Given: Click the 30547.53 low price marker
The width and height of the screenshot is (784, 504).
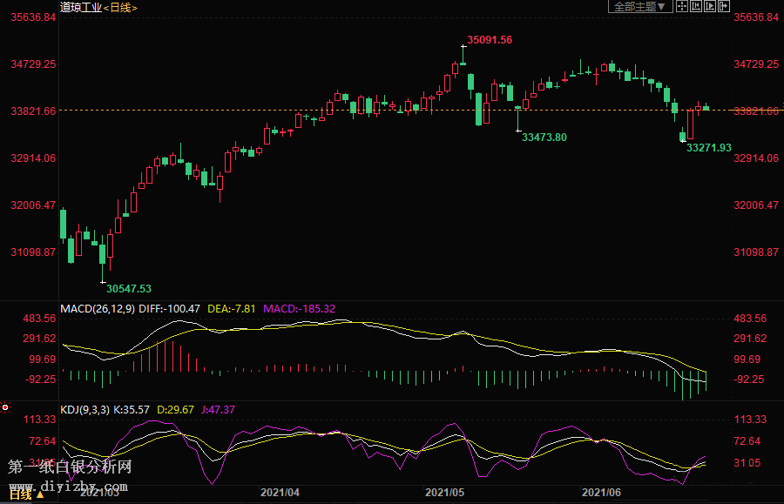Looking at the screenshot, I should pos(129,288).
